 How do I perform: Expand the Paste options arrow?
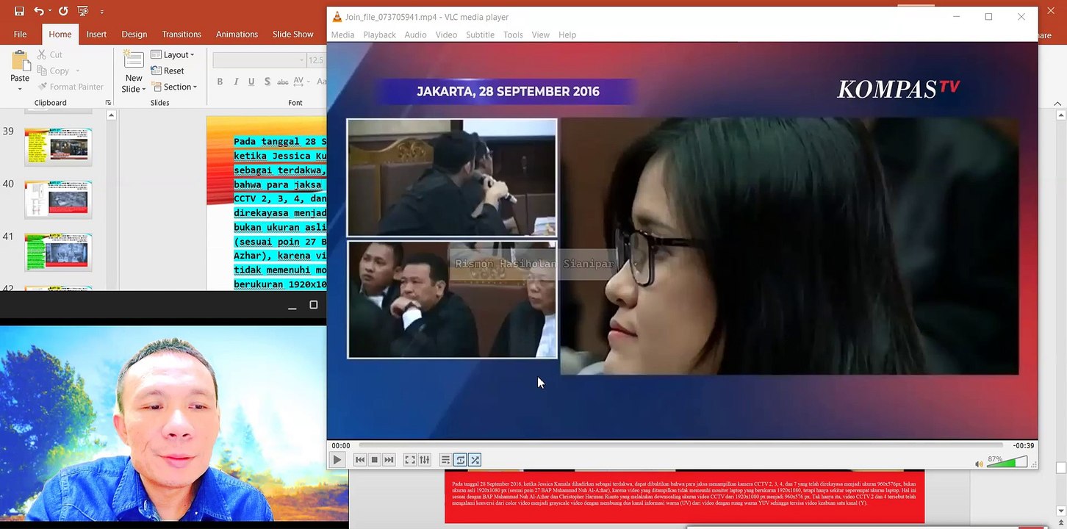point(20,88)
